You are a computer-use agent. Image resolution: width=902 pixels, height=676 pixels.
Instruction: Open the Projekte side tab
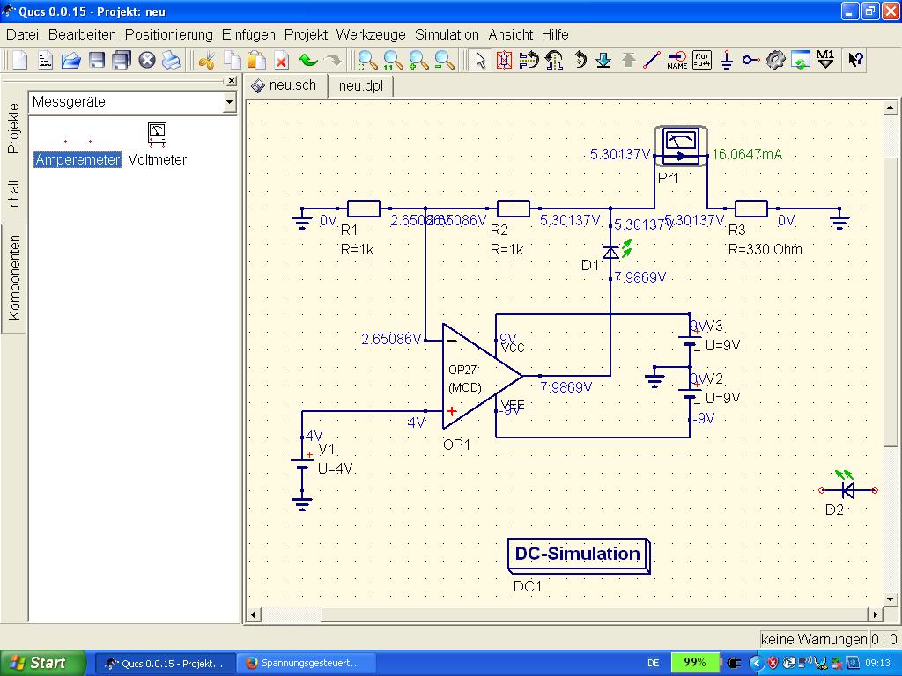(14, 129)
